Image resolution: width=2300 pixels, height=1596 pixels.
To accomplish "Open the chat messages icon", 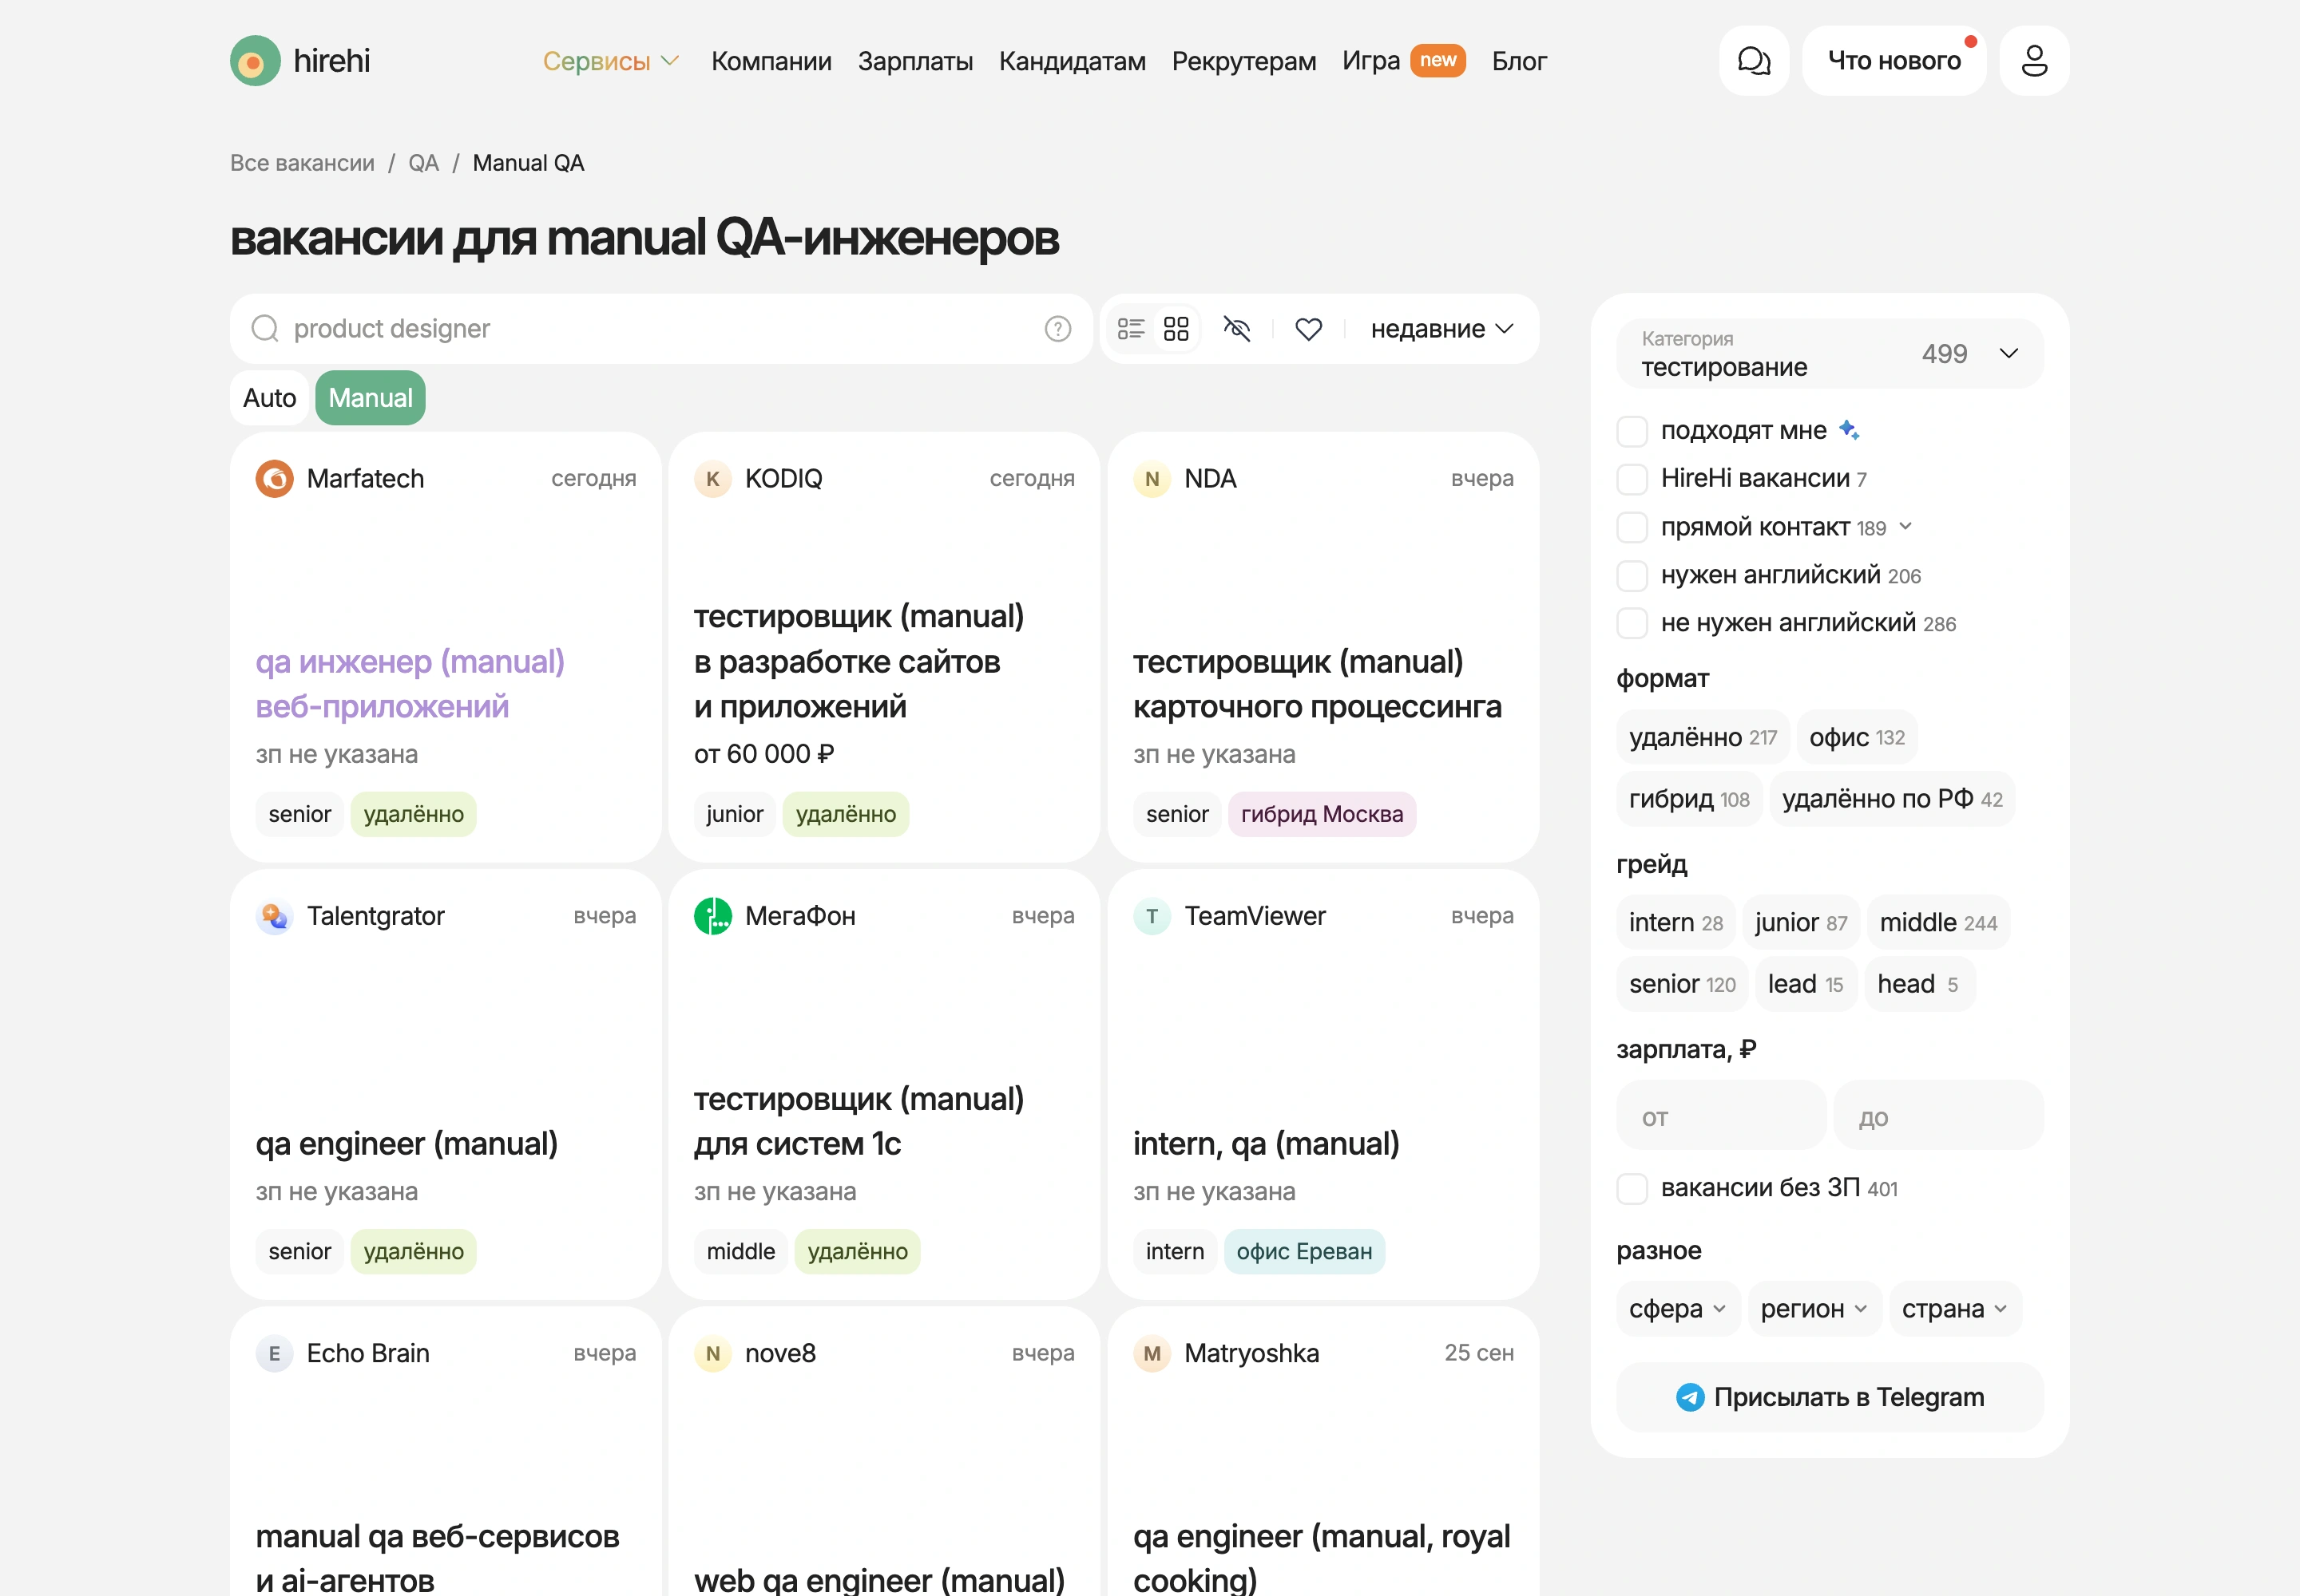I will coord(1754,61).
